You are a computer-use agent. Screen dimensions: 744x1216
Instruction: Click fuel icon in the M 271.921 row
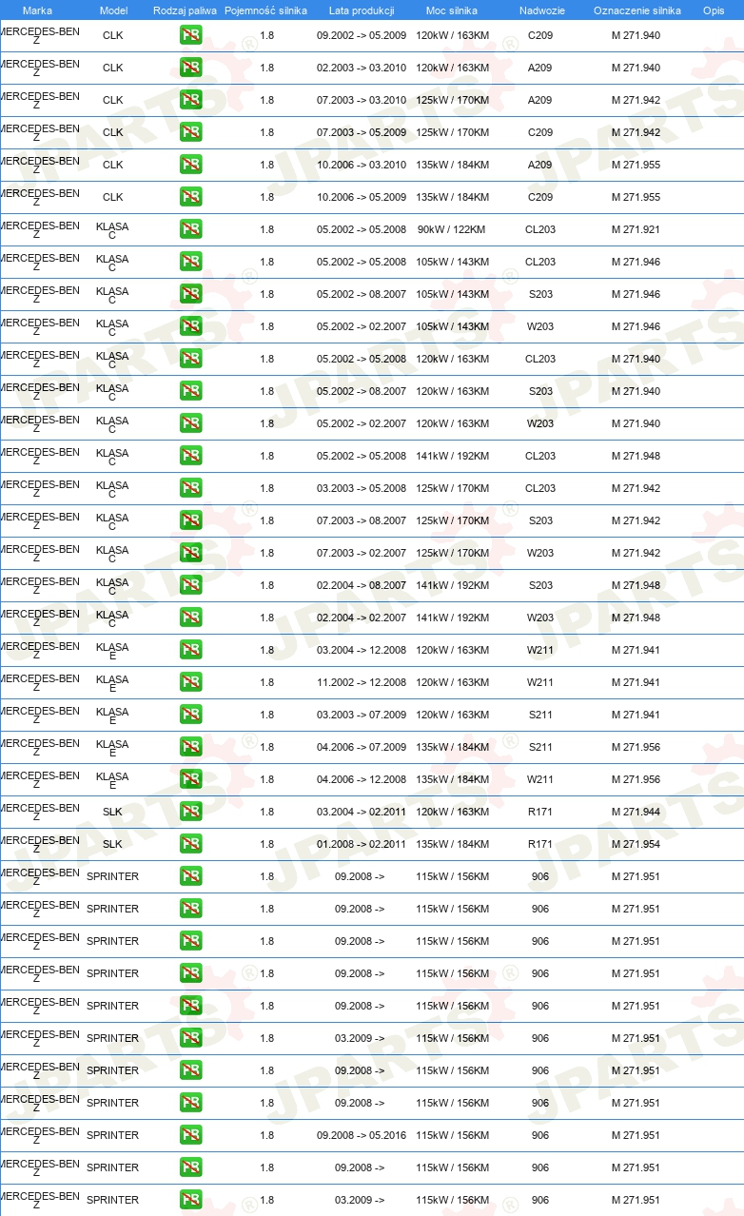(190, 230)
